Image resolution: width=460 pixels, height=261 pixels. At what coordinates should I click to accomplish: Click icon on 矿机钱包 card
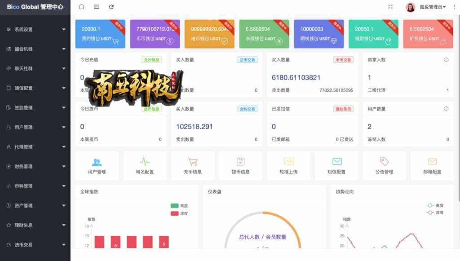(x=443, y=41)
